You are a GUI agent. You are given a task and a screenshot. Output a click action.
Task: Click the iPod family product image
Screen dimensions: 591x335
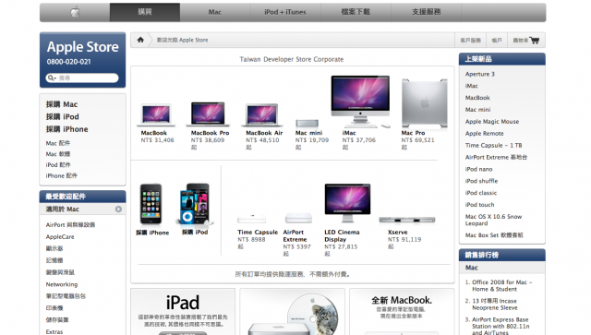pyautogui.click(x=195, y=204)
